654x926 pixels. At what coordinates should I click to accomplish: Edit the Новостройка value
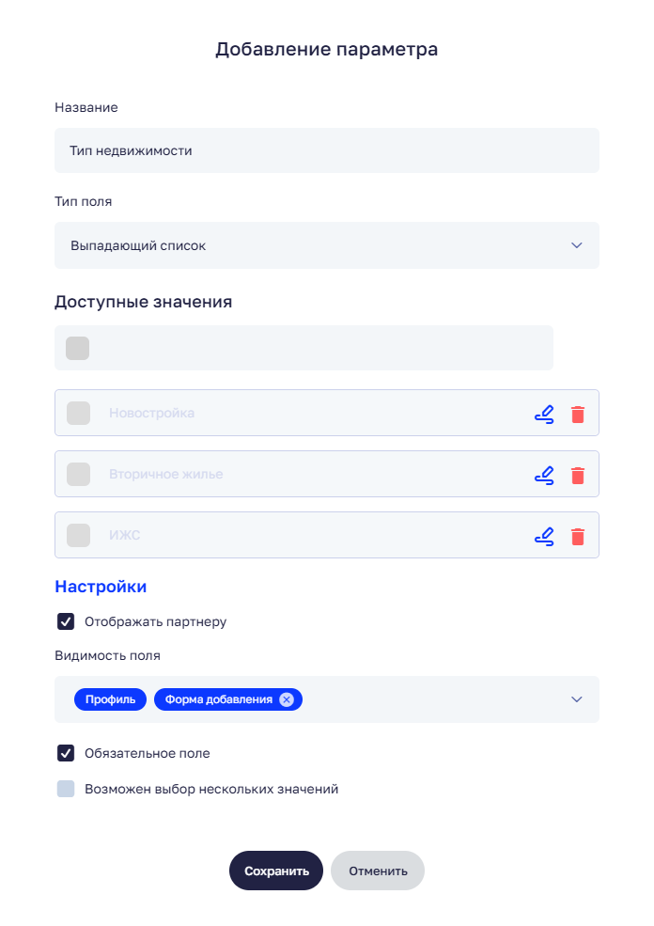pos(543,414)
